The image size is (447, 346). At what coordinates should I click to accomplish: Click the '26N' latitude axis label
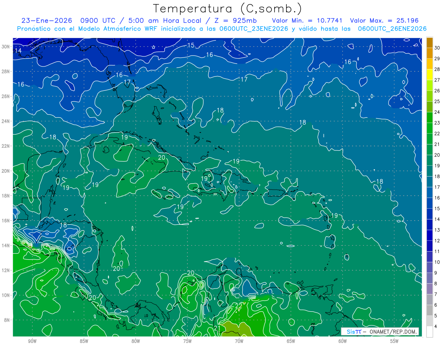[6, 96]
